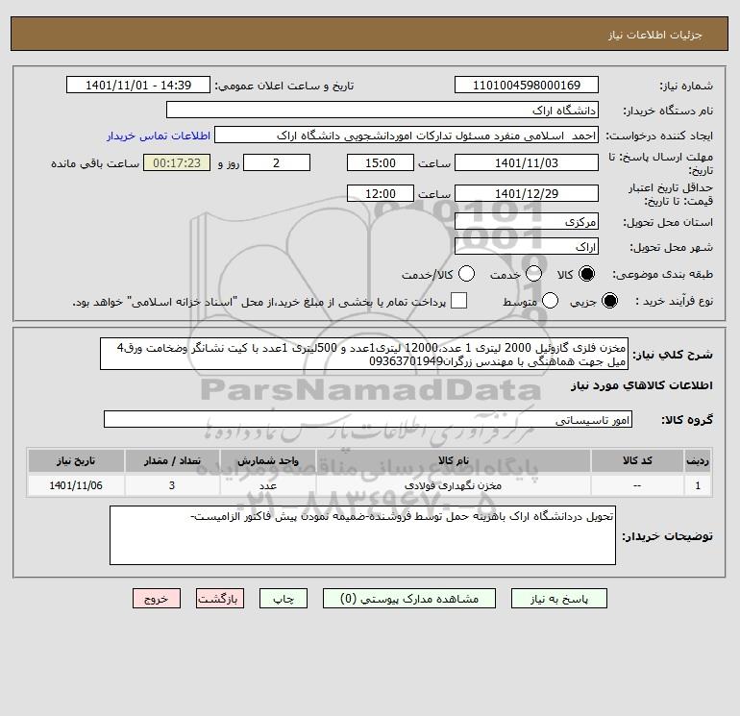
Task: Click the نوع فرآیند خرید label
Action: point(674,301)
